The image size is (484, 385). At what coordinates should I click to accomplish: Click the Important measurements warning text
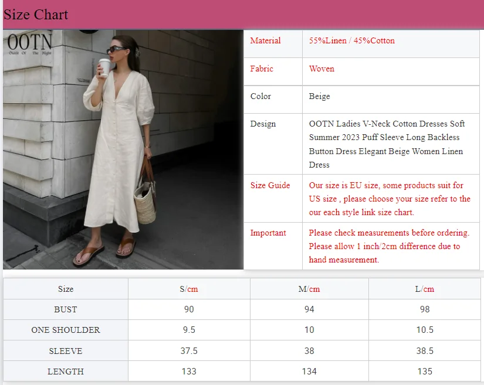click(x=389, y=246)
